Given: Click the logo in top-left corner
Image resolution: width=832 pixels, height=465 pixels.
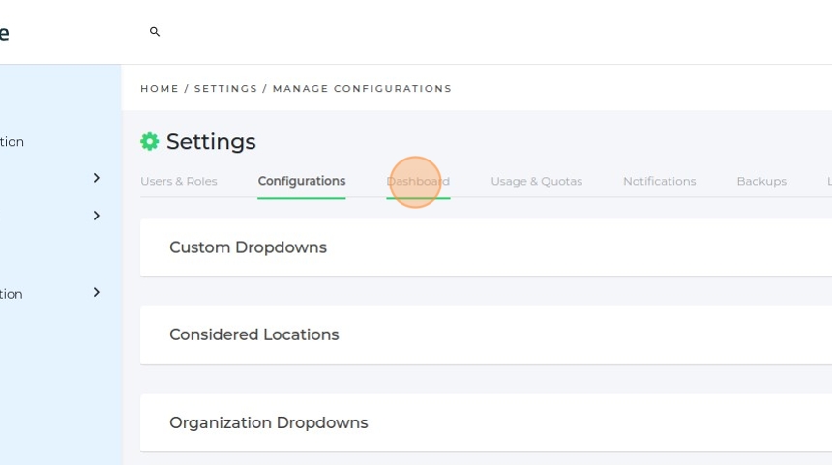Looking at the screenshot, I should 5,33.
